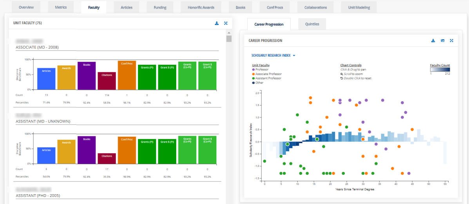Click the ASSISTANT (PHD - 2005) heading
This screenshot has width=469, height=204.
pyautogui.click(x=38, y=196)
